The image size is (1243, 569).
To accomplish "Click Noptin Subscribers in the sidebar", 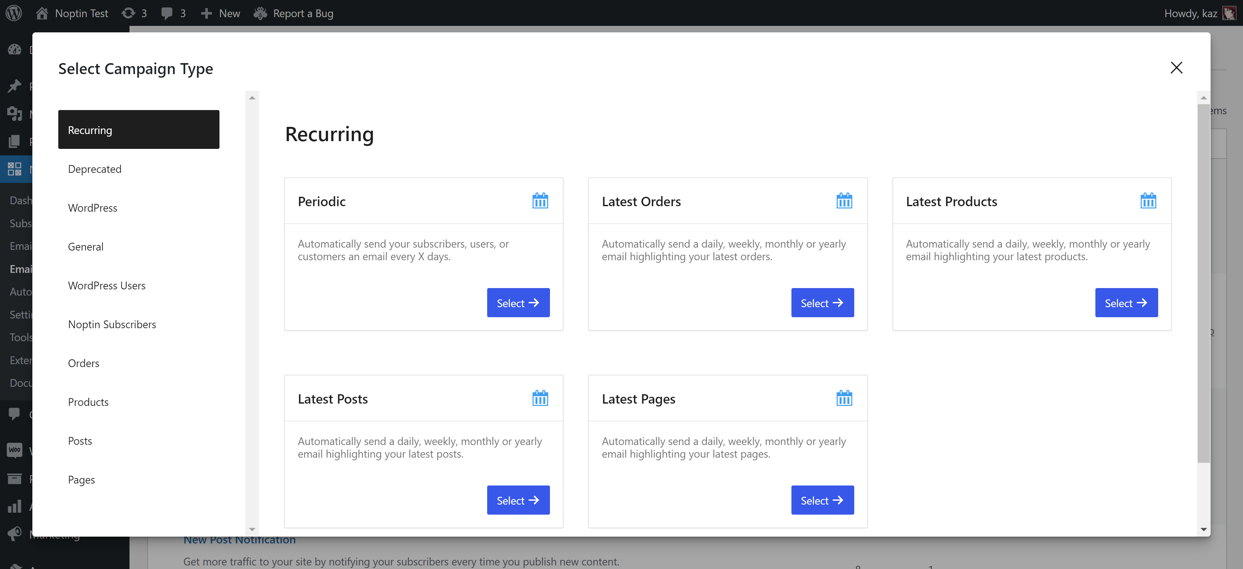I will (112, 323).
